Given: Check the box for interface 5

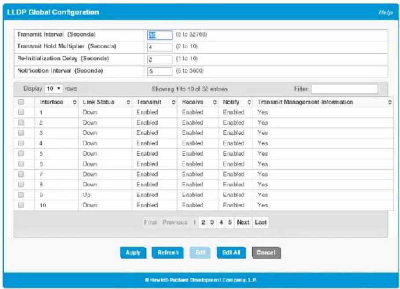Looking at the screenshot, I should tap(21, 153).
